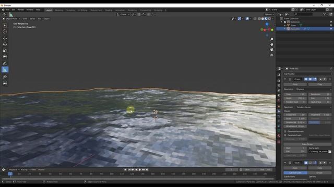Activate the Cursor tool
Viewport: 334px width, 187px height.
[5, 31]
